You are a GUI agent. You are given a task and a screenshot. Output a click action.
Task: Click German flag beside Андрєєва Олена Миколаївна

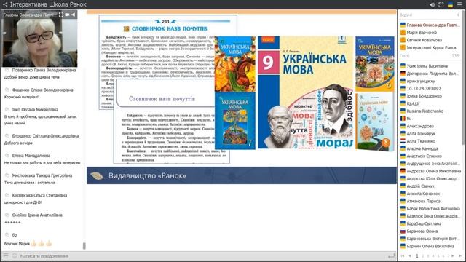tap(403, 171)
